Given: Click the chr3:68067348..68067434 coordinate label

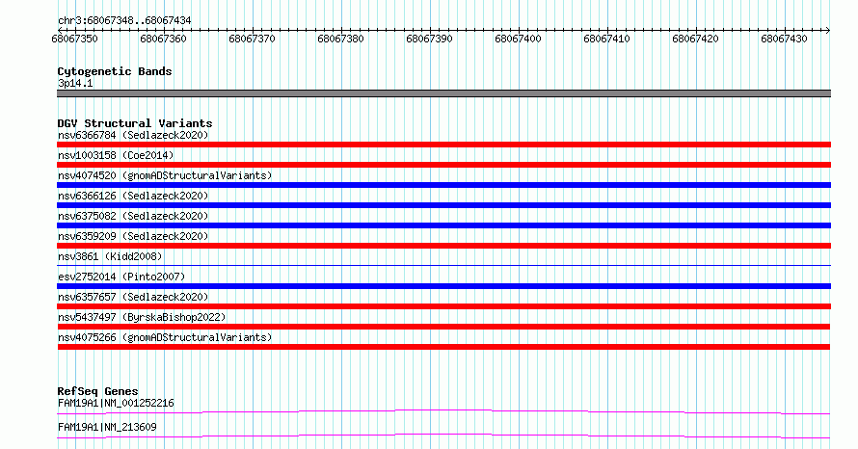Looking at the screenshot, I should tap(124, 20).
